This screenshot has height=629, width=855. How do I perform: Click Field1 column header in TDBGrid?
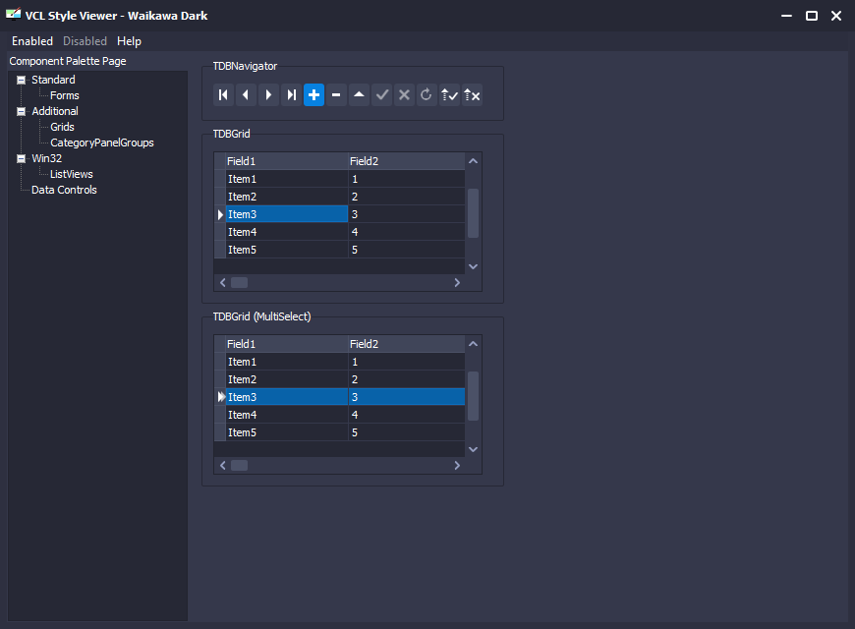click(x=287, y=161)
